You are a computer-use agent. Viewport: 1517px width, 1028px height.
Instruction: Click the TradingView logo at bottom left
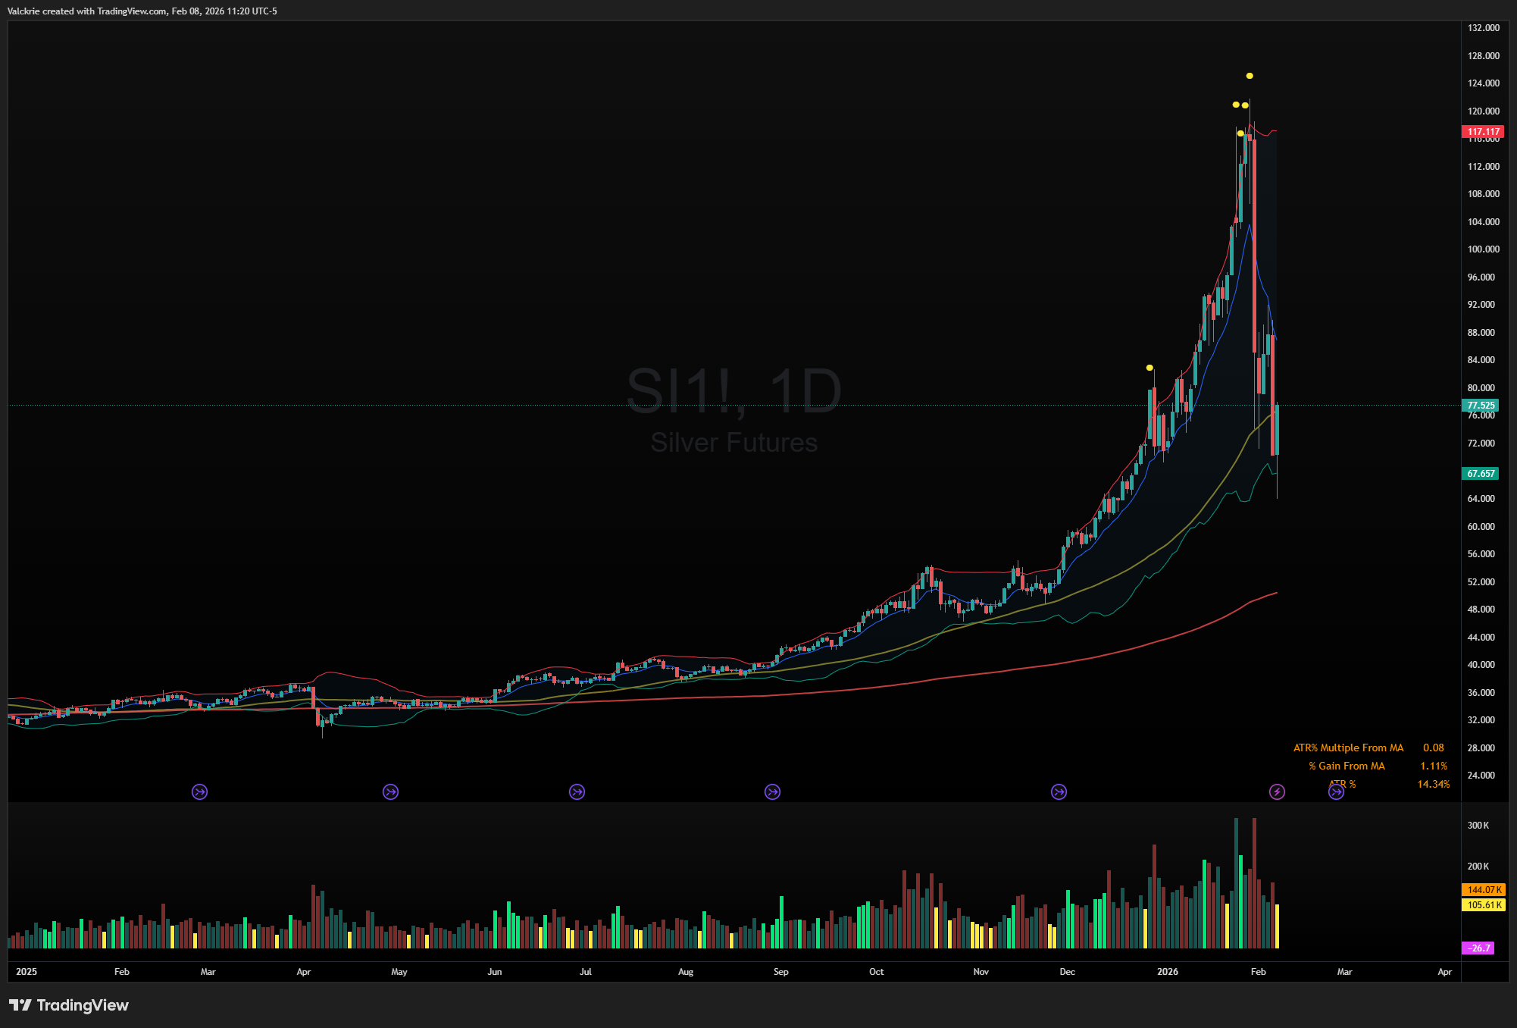(69, 1005)
